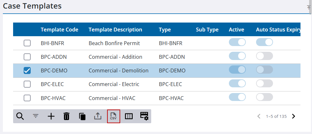Viewport: 312px width, 134px height.
Task: Sort by Template Description column header
Action: pos(115,30)
